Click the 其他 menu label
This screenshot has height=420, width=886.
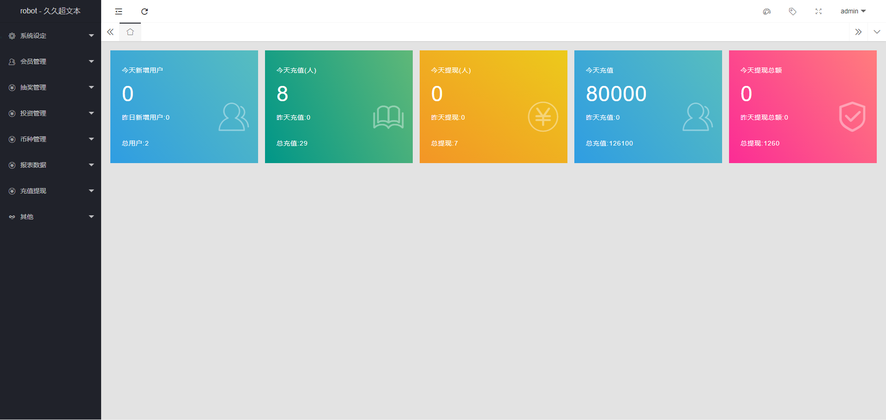(x=27, y=217)
